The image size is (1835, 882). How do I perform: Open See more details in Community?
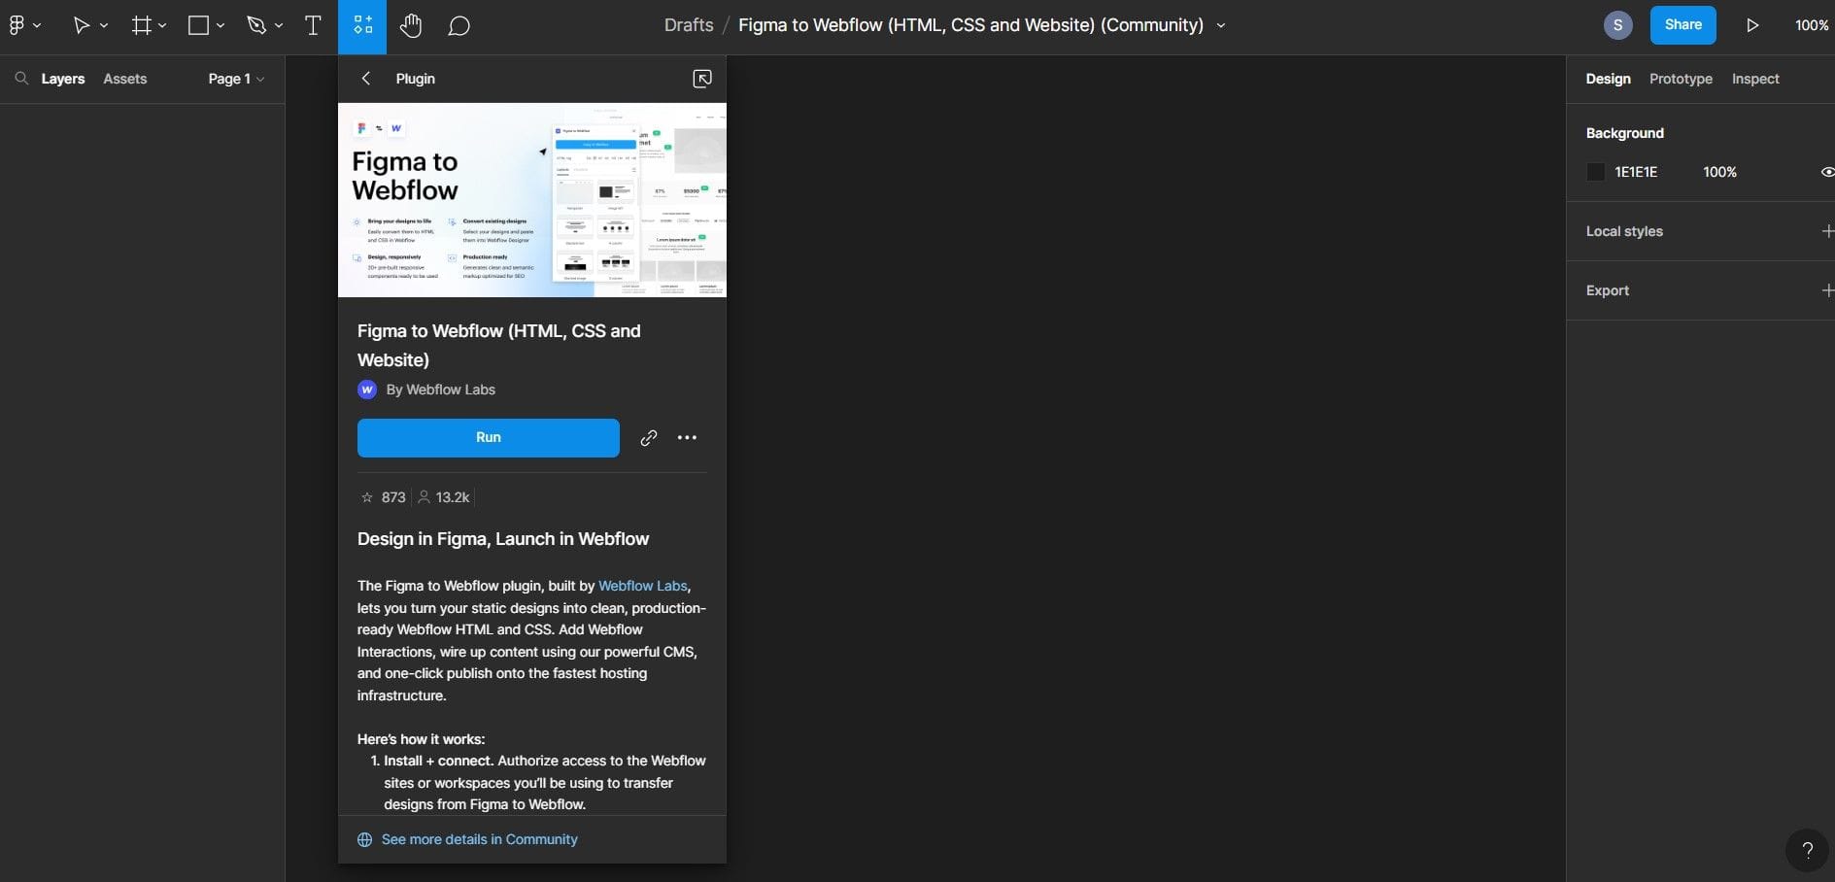click(x=479, y=838)
